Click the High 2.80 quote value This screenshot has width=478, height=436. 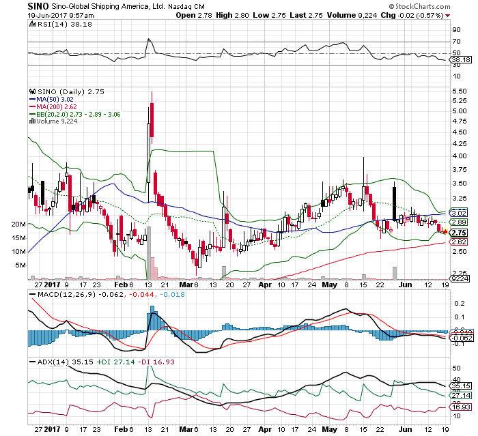click(232, 15)
